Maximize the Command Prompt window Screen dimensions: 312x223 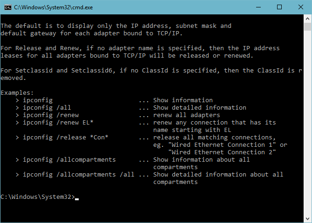(x=279, y=7)
